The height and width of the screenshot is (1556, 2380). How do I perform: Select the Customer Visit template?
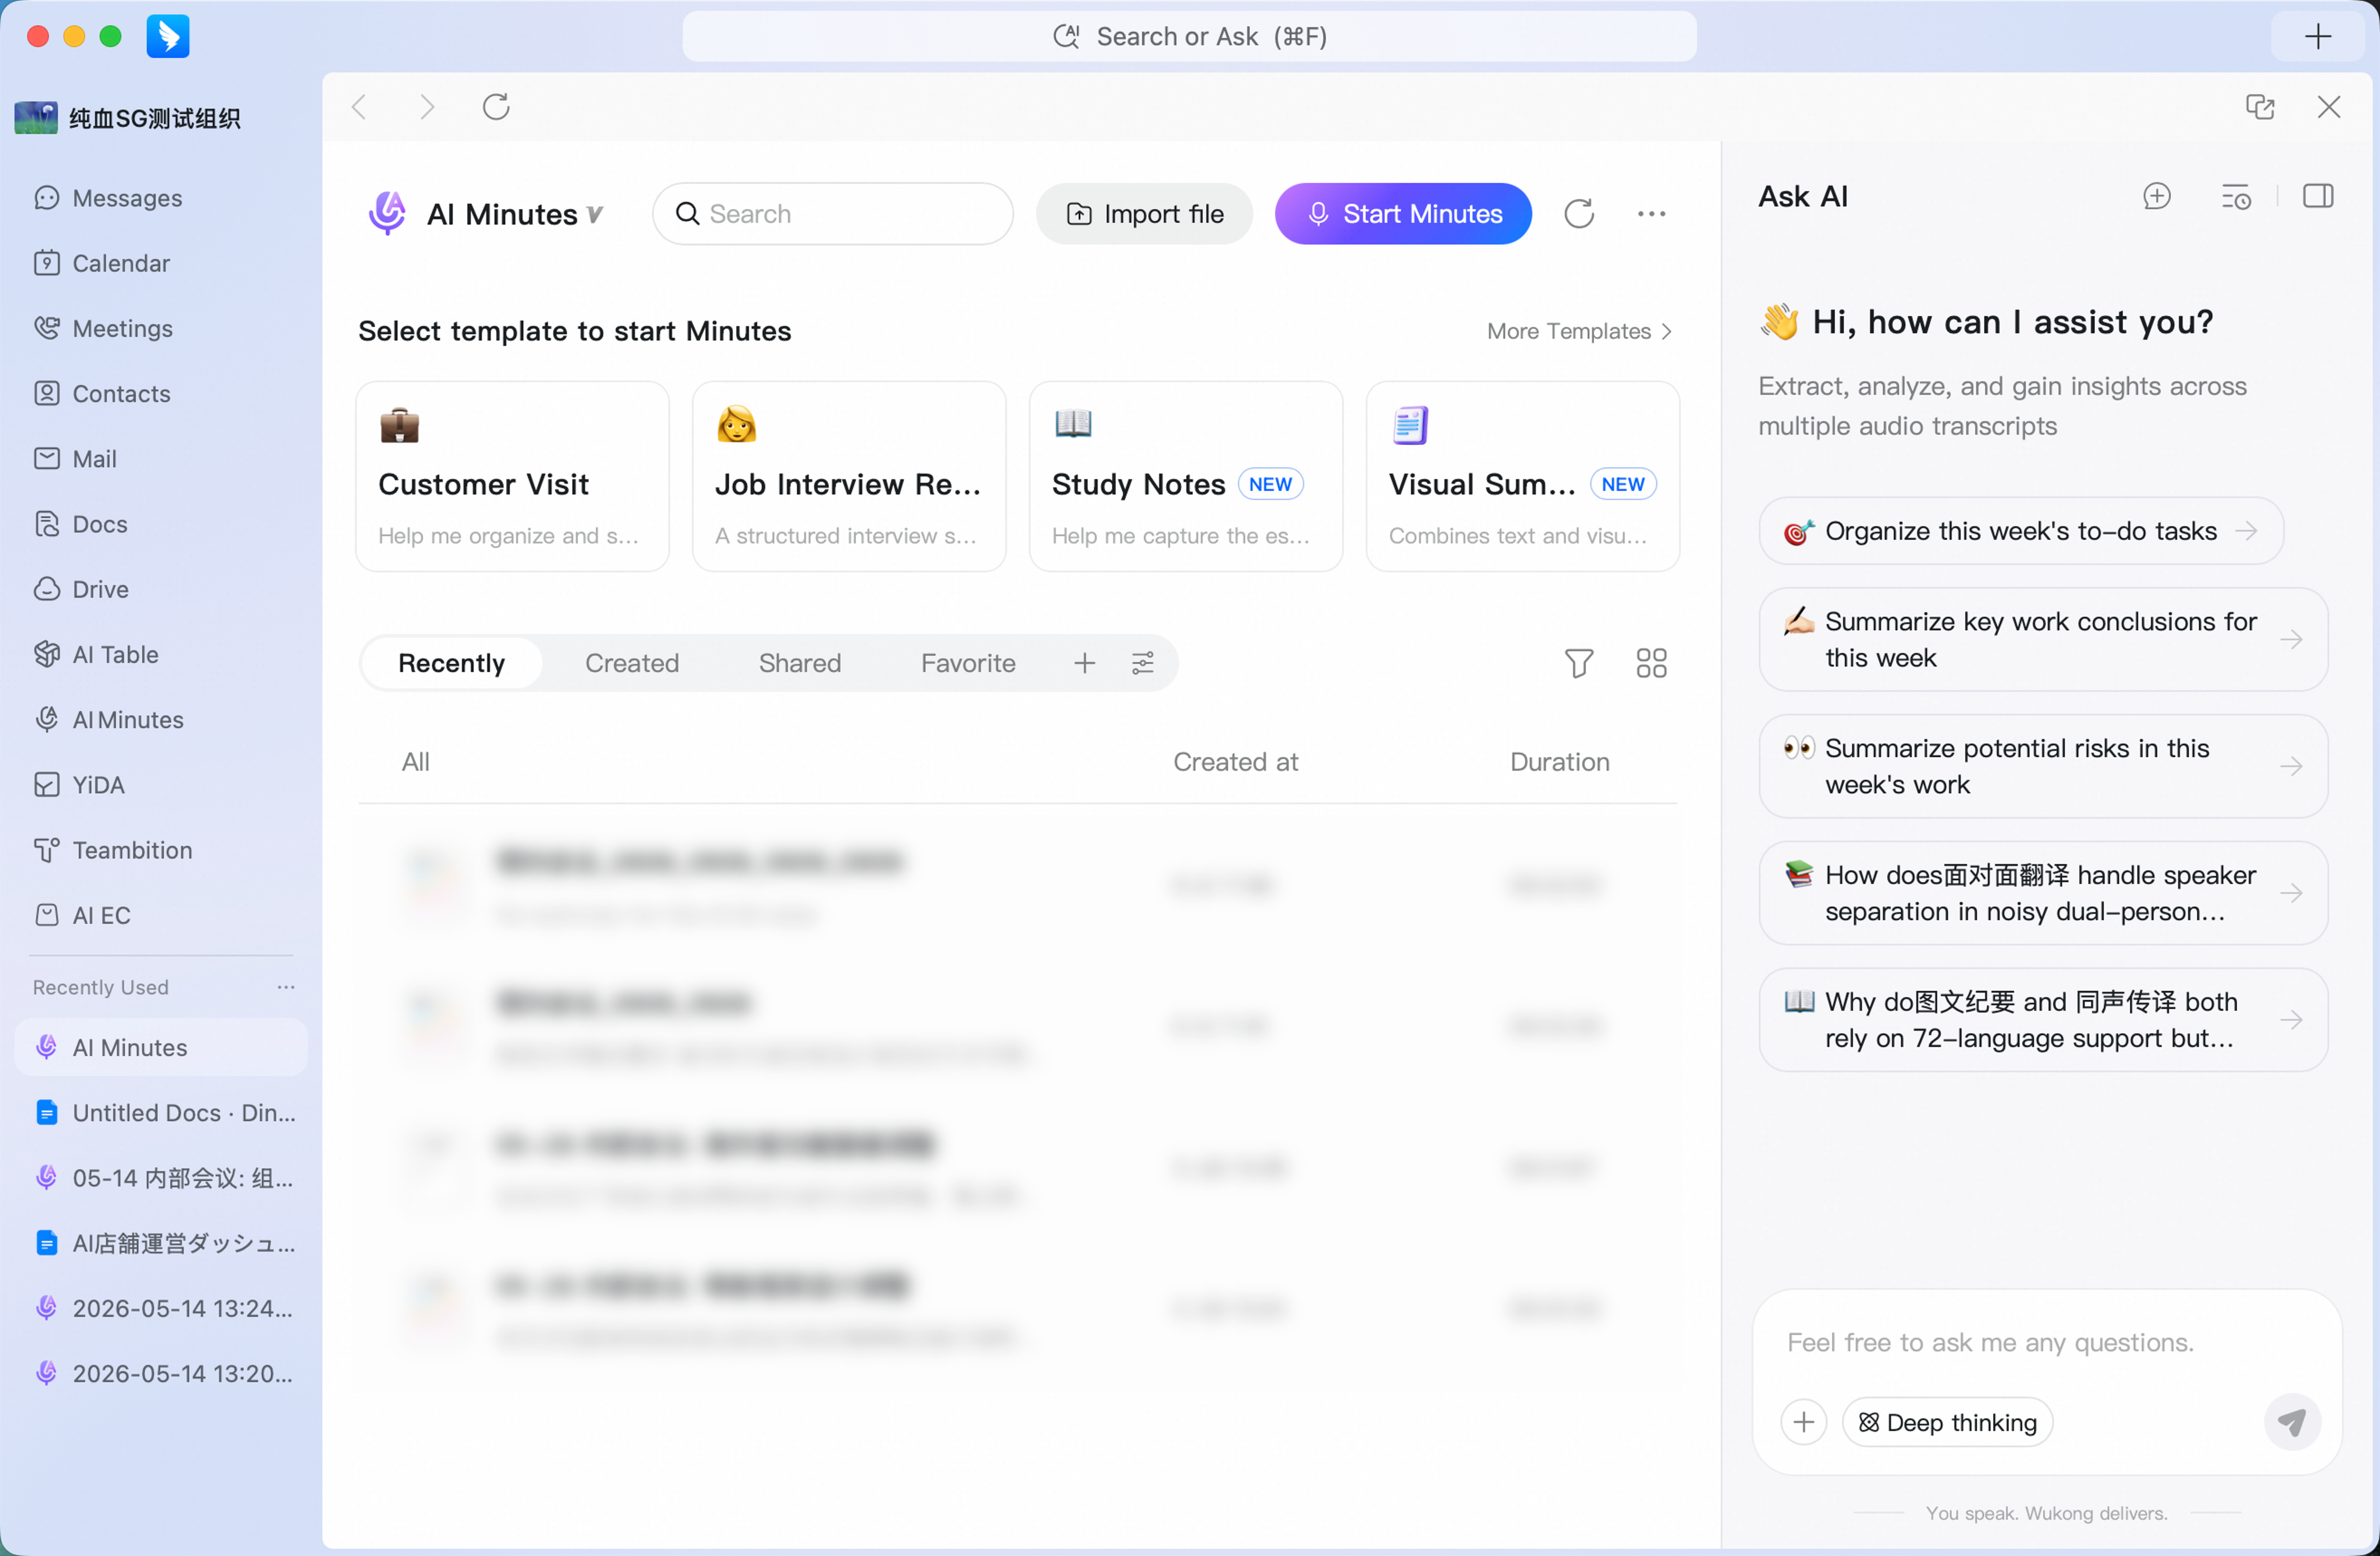(x=512, y=476)
